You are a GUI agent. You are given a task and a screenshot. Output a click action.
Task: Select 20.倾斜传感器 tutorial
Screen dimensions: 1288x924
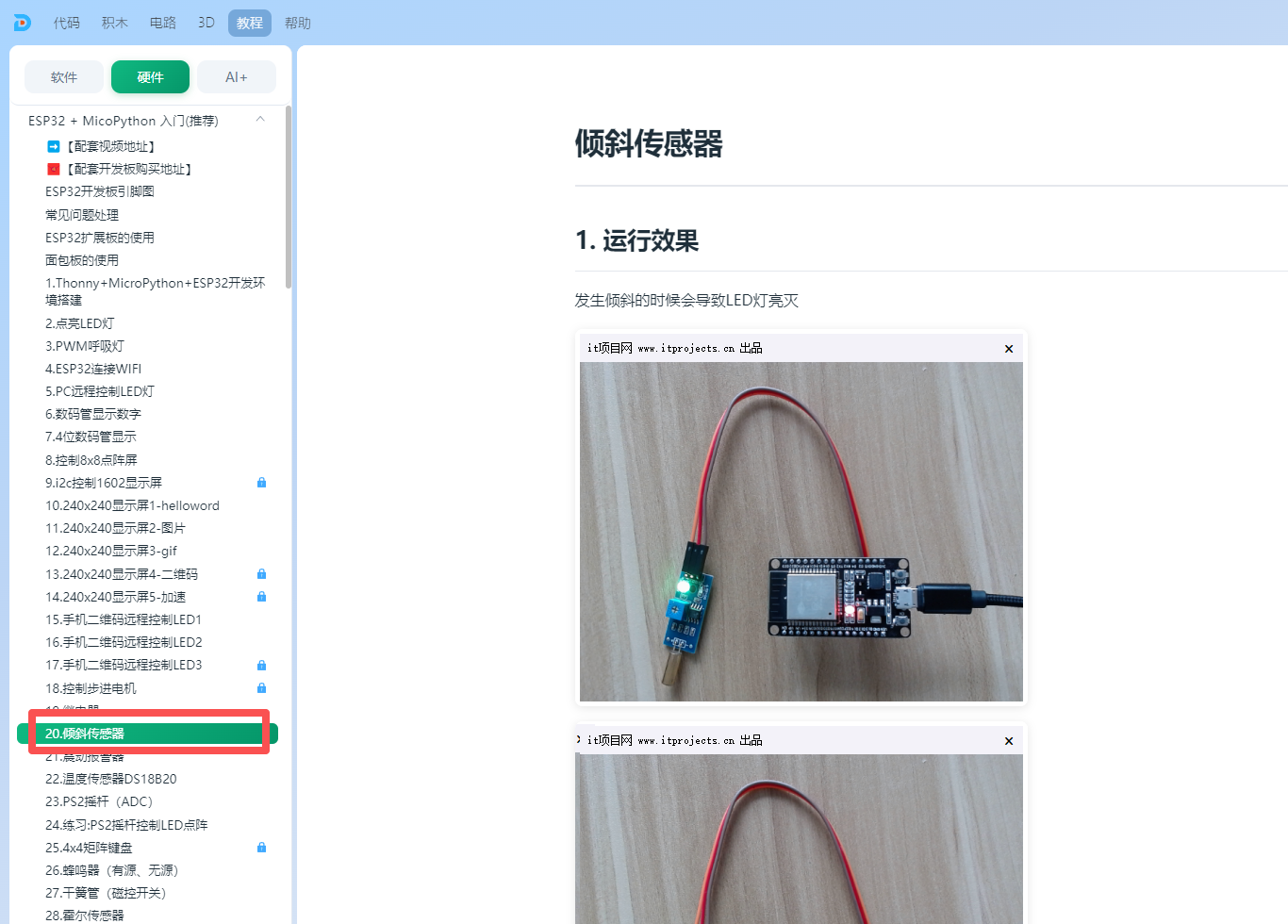[147, 734]
